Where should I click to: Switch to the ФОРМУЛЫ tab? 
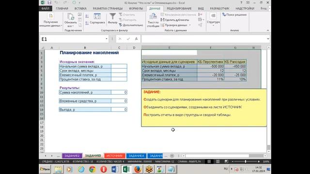click(x=136, y=9)
